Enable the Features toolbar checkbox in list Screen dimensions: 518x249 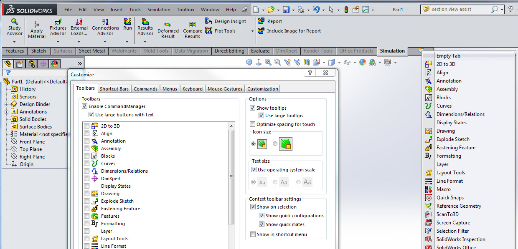(86, 216)
